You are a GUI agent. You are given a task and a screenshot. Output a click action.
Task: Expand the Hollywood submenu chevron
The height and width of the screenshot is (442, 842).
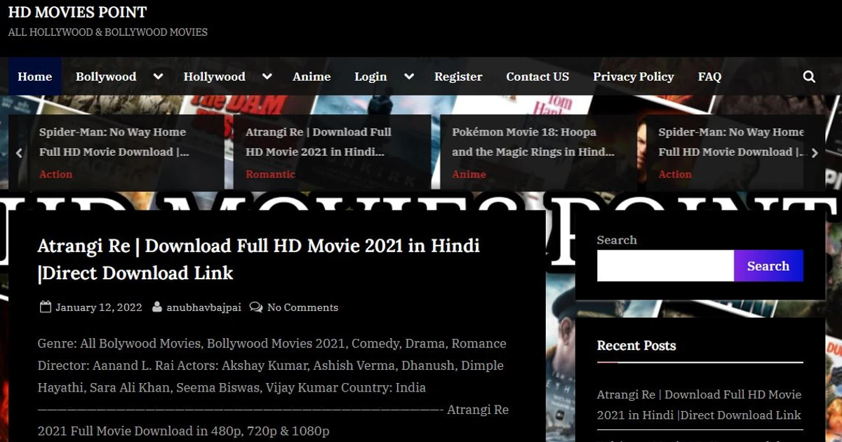(267, 76)
